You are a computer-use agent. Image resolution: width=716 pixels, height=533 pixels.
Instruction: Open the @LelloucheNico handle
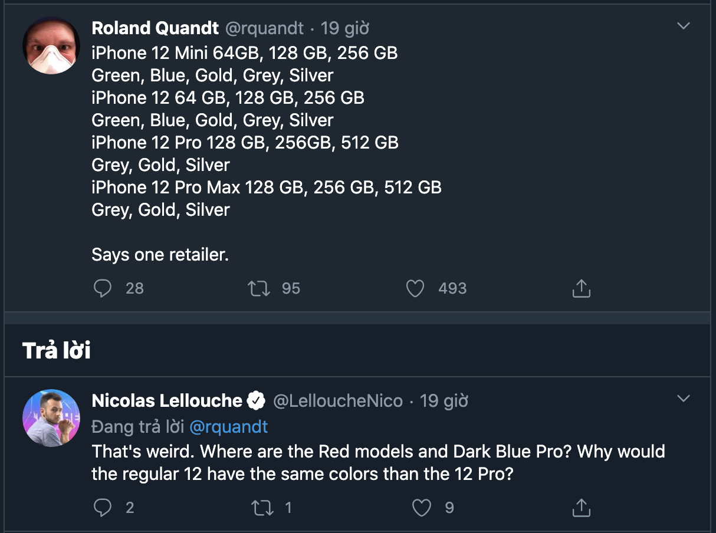(x=338, y=402)
